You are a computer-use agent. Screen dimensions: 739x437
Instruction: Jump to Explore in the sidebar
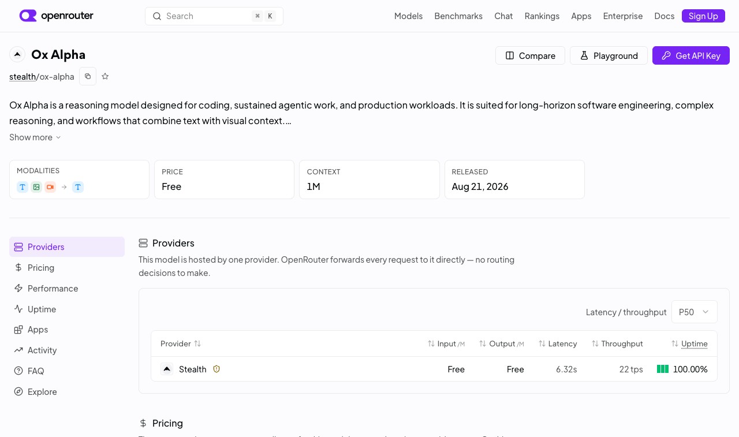click(67, 392)
